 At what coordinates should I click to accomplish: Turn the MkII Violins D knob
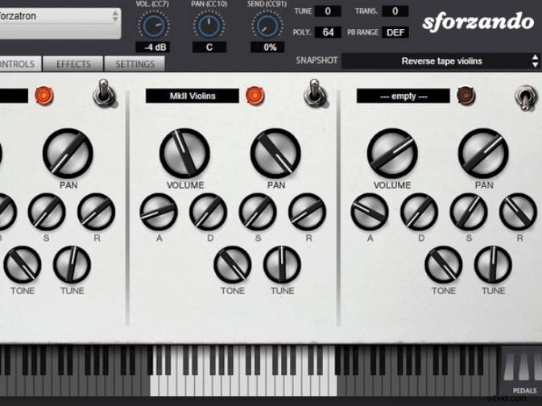[208, 212]
